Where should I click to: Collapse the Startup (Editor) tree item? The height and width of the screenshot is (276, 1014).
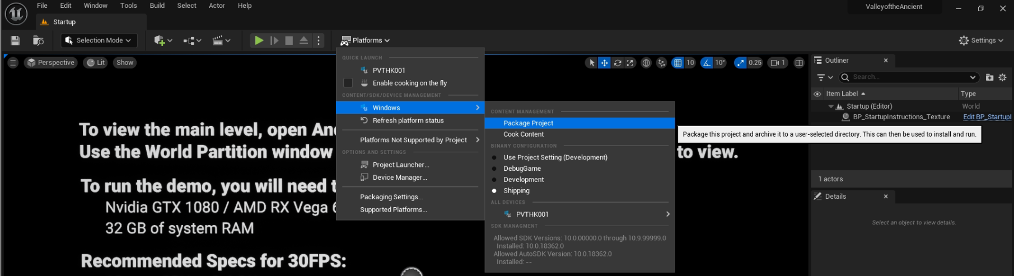tap(831, 106)
